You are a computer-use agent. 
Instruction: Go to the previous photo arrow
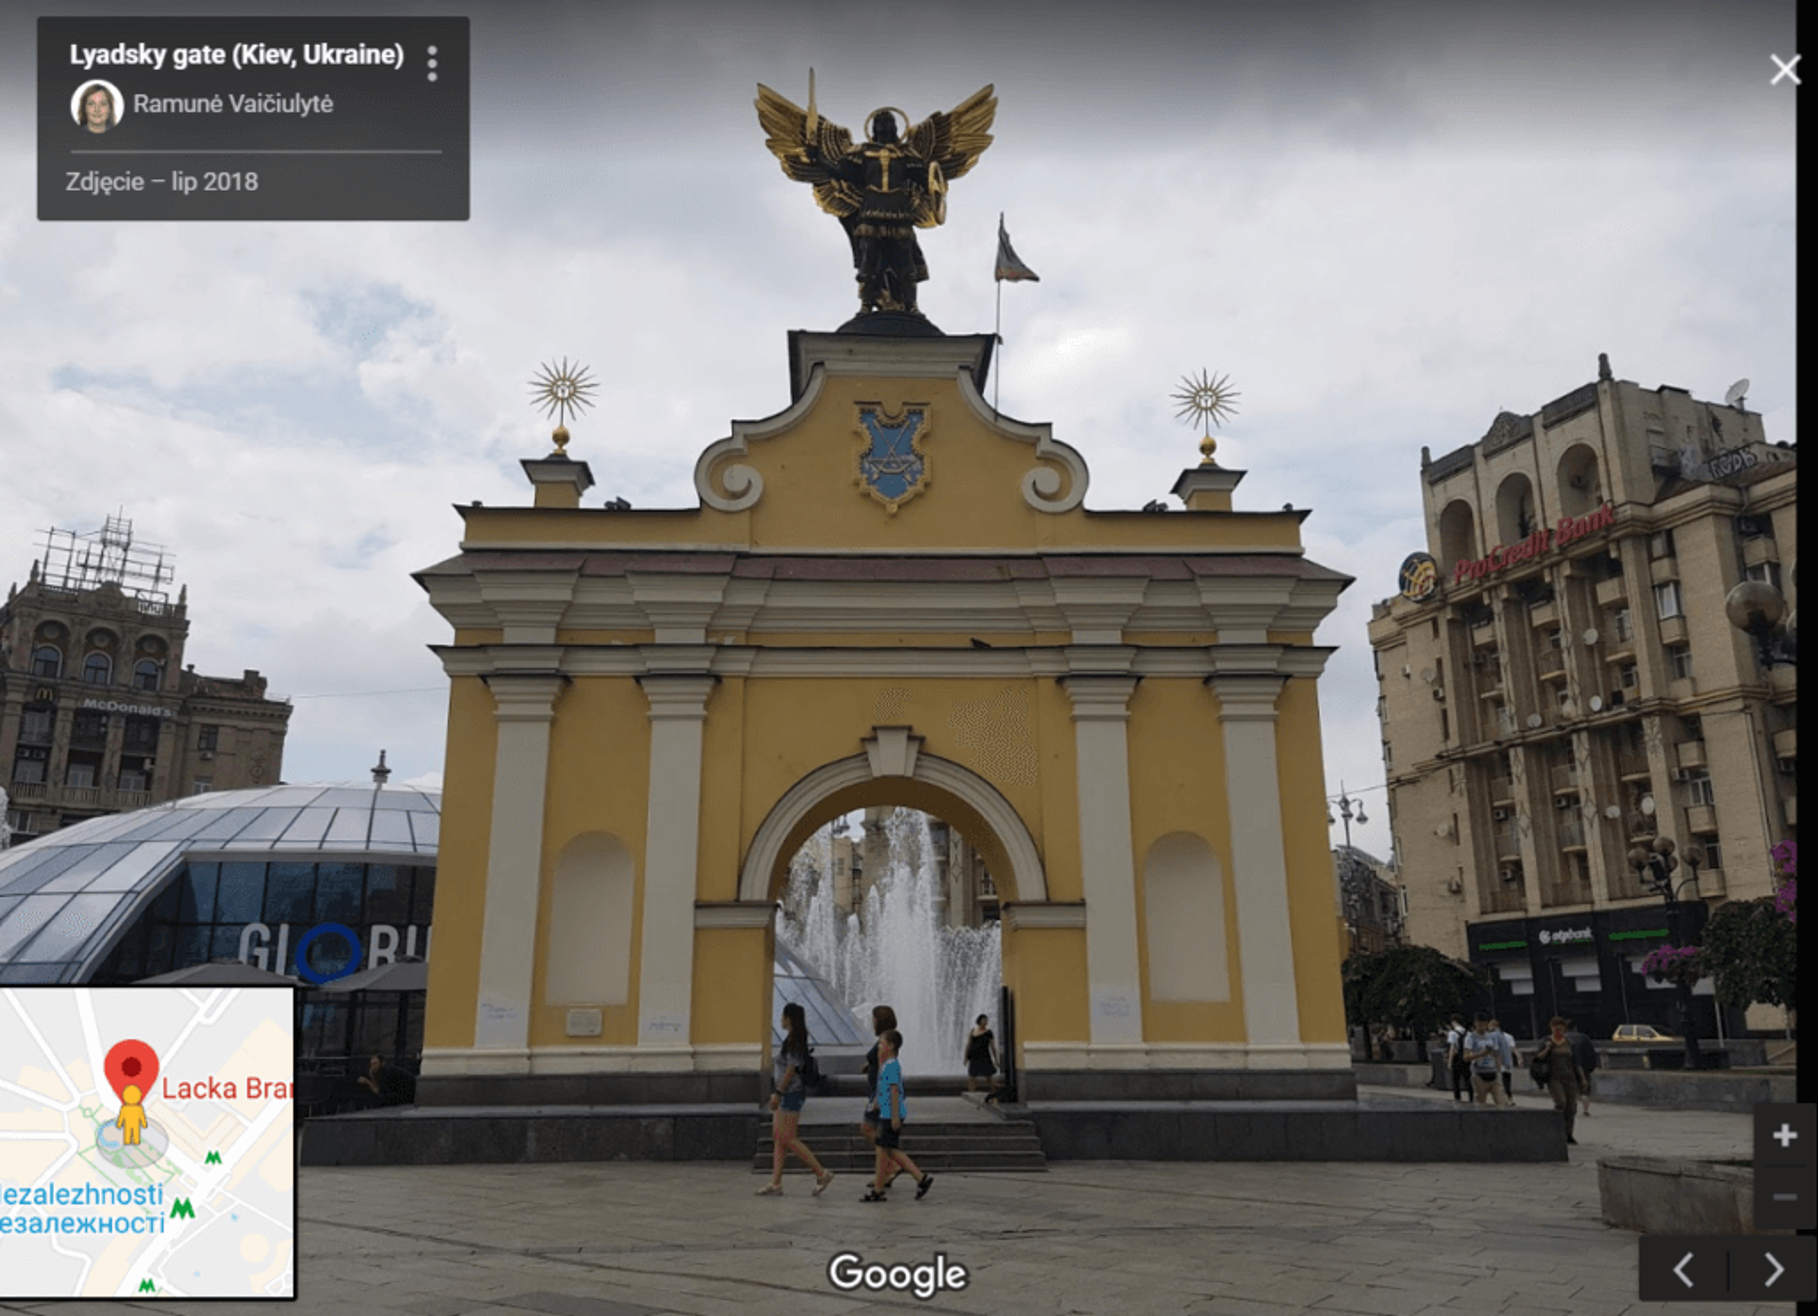(x=1684, y=1270)
